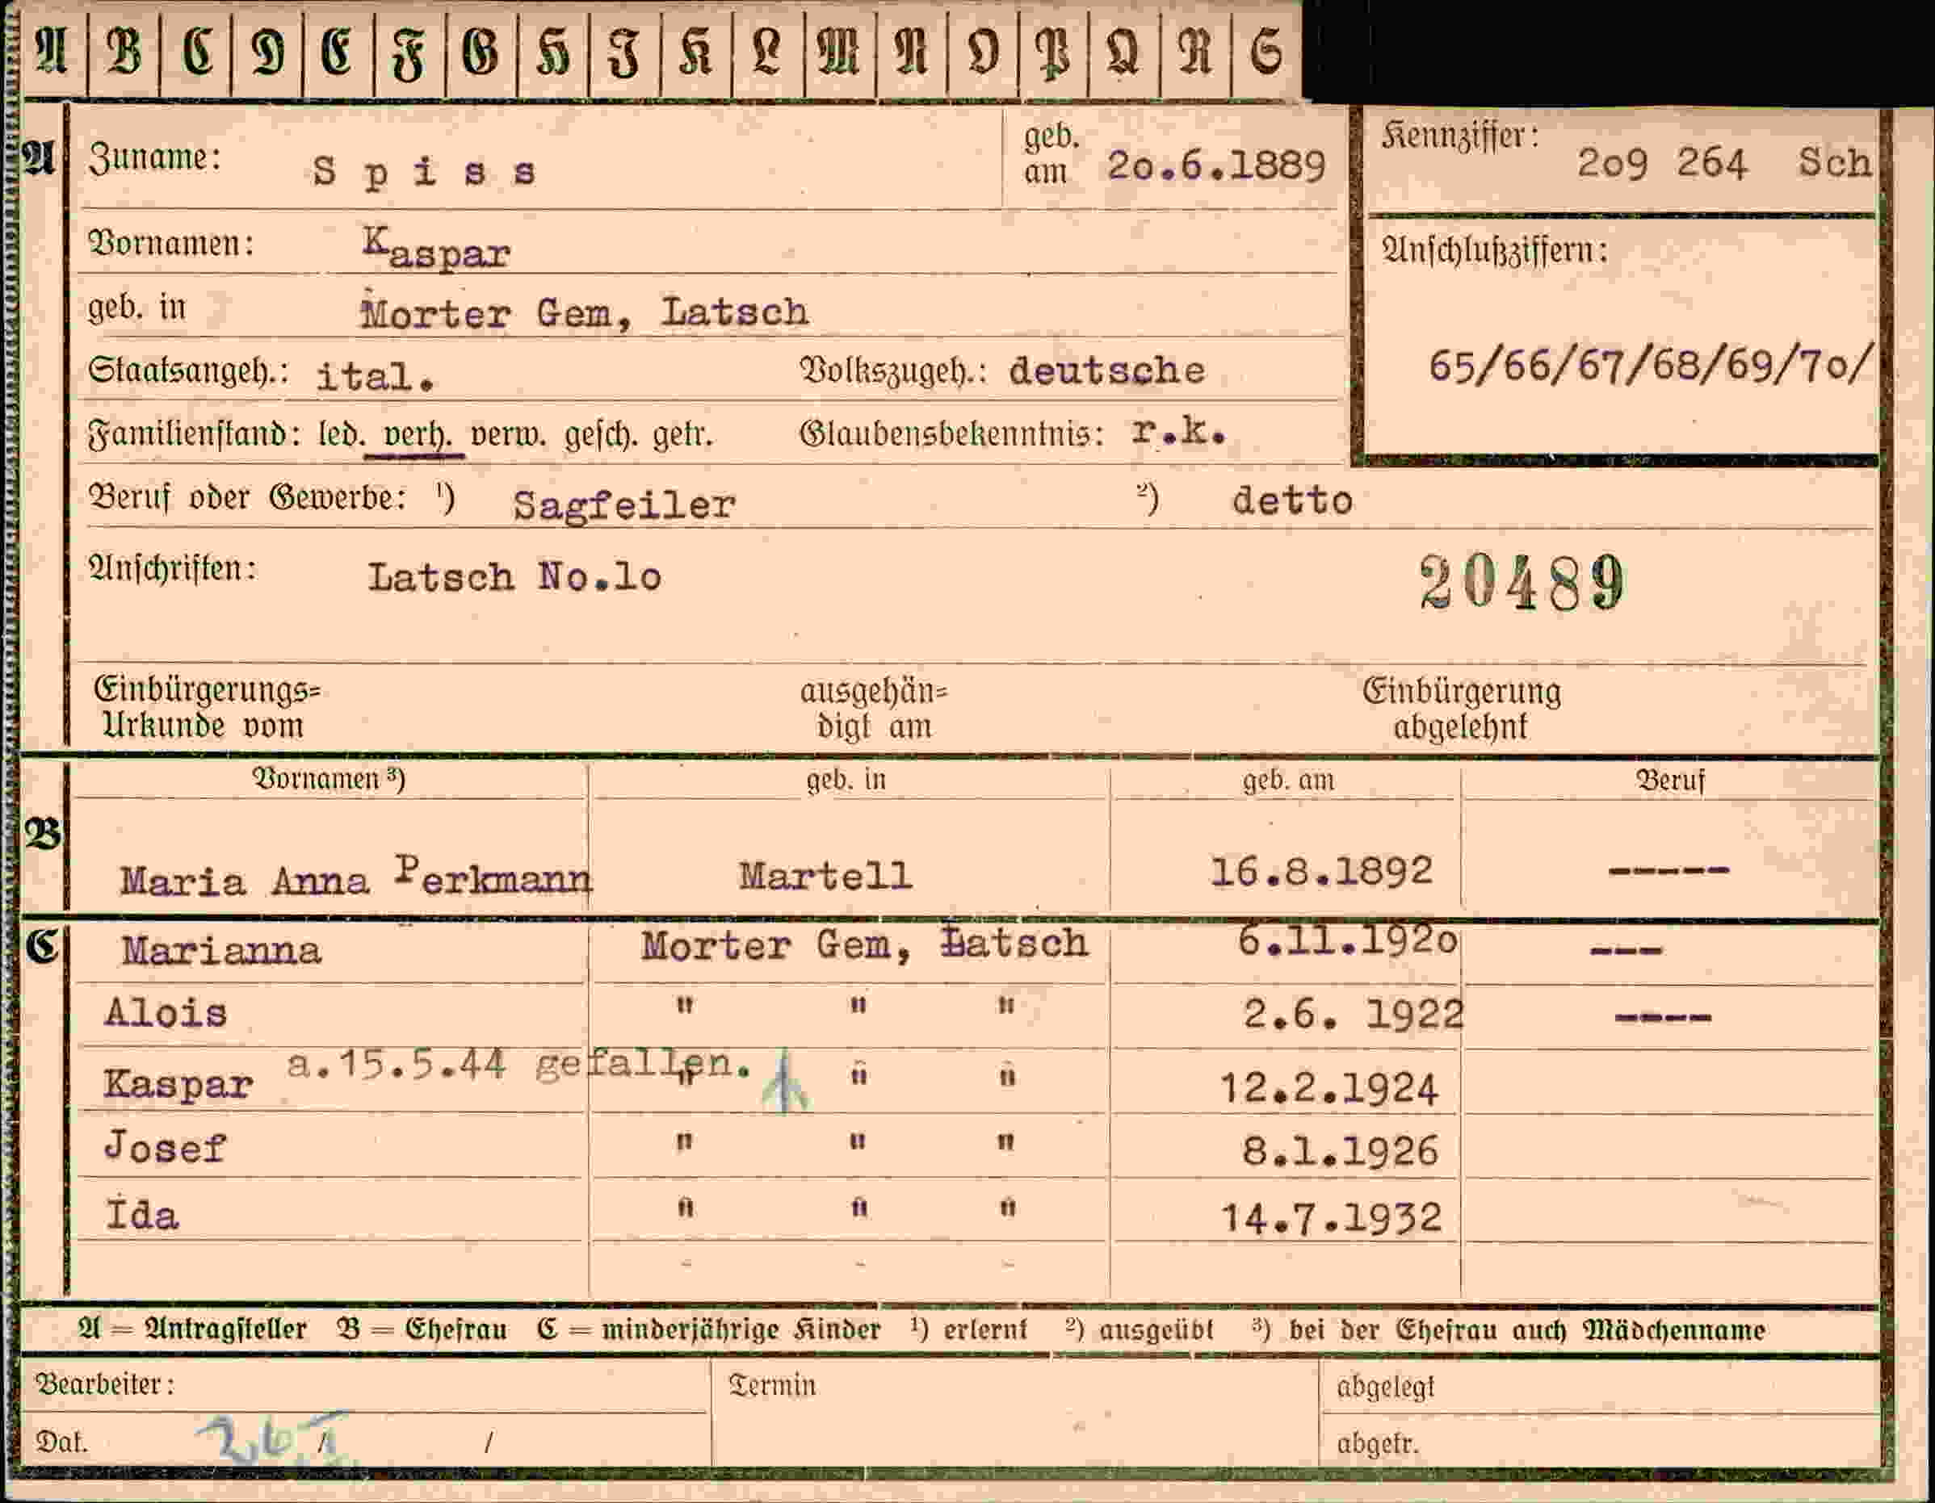1935x1503 pixels.
Task: Click the 'Termin' field label
Action: (x=772, y=1385)
